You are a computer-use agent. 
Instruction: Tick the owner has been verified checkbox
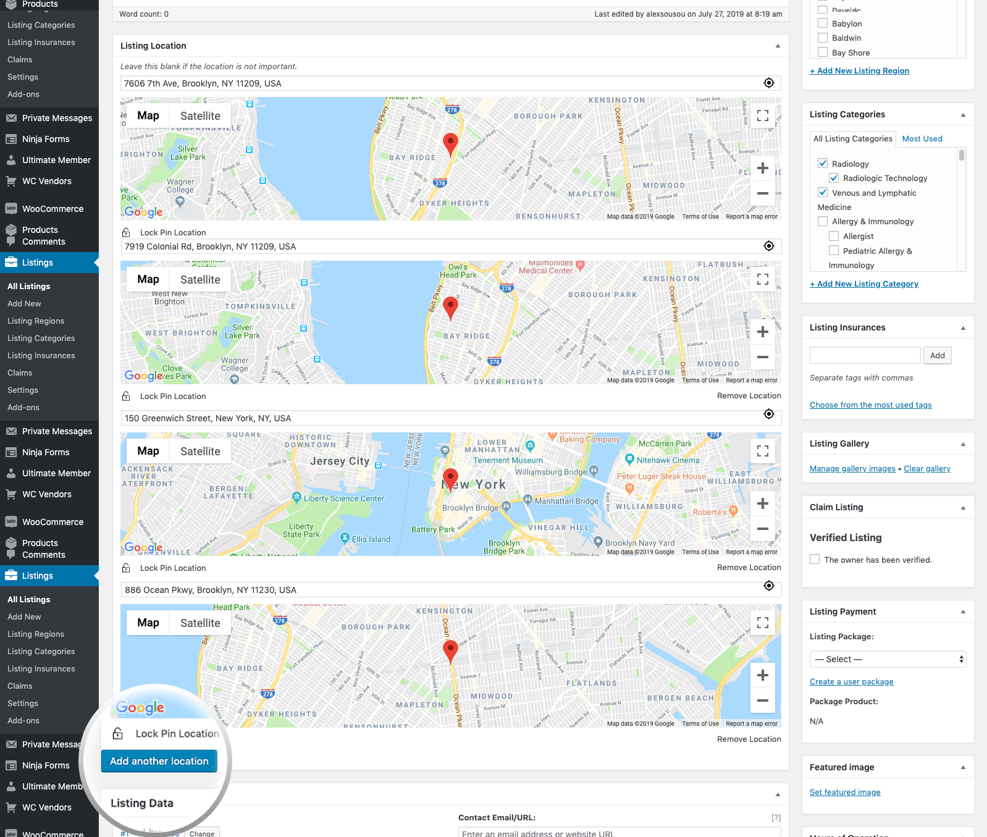point(815,560)
